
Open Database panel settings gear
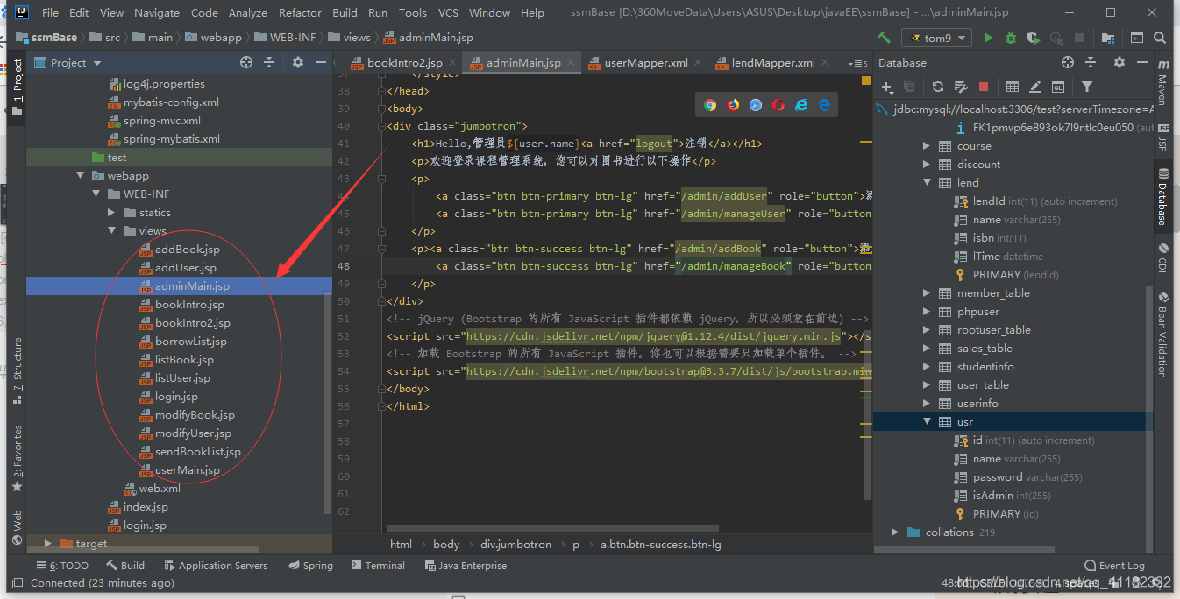point(1120,62)
